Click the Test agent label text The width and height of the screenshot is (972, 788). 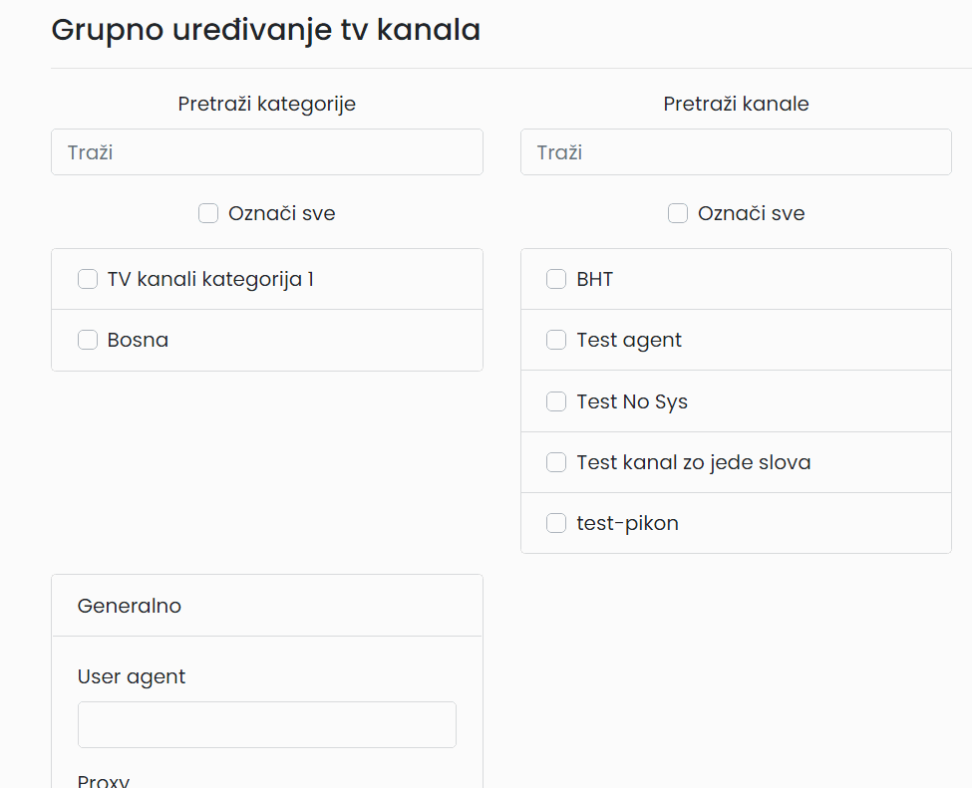(x=629, y=340)
